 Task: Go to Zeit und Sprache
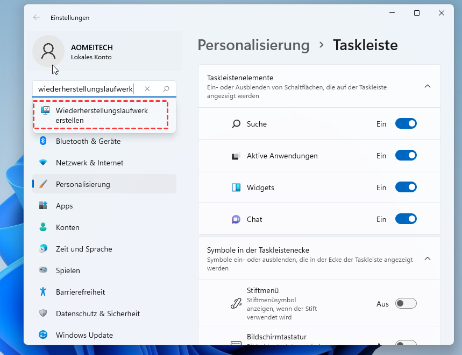point(83,249)
